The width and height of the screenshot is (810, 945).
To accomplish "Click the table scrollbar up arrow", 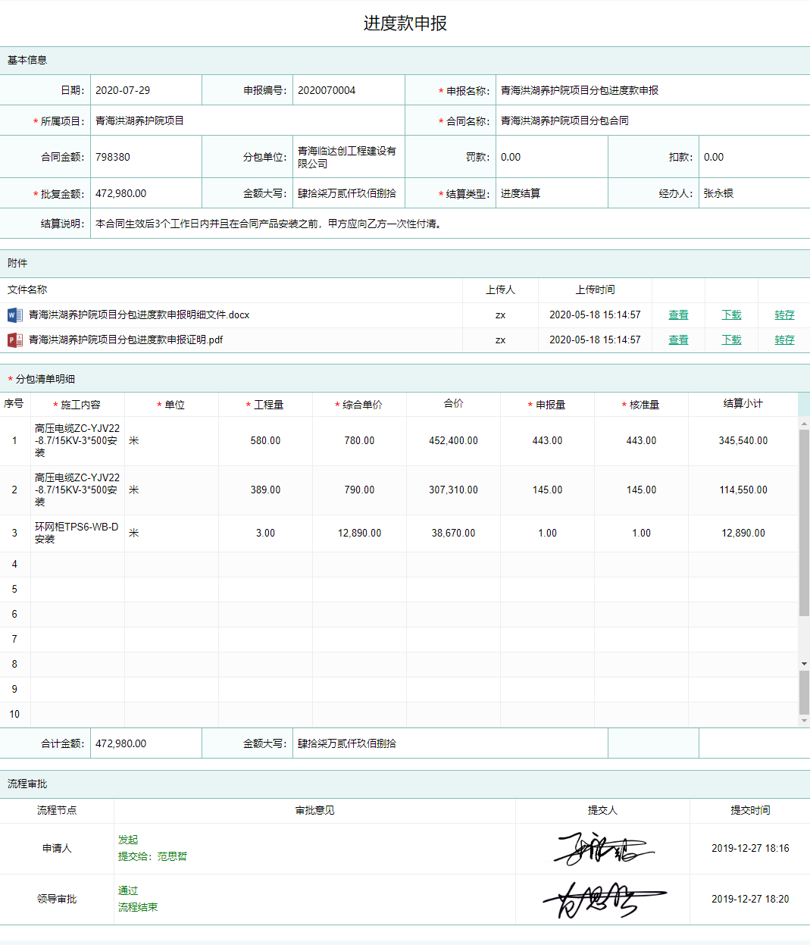I will coord(804,424).
